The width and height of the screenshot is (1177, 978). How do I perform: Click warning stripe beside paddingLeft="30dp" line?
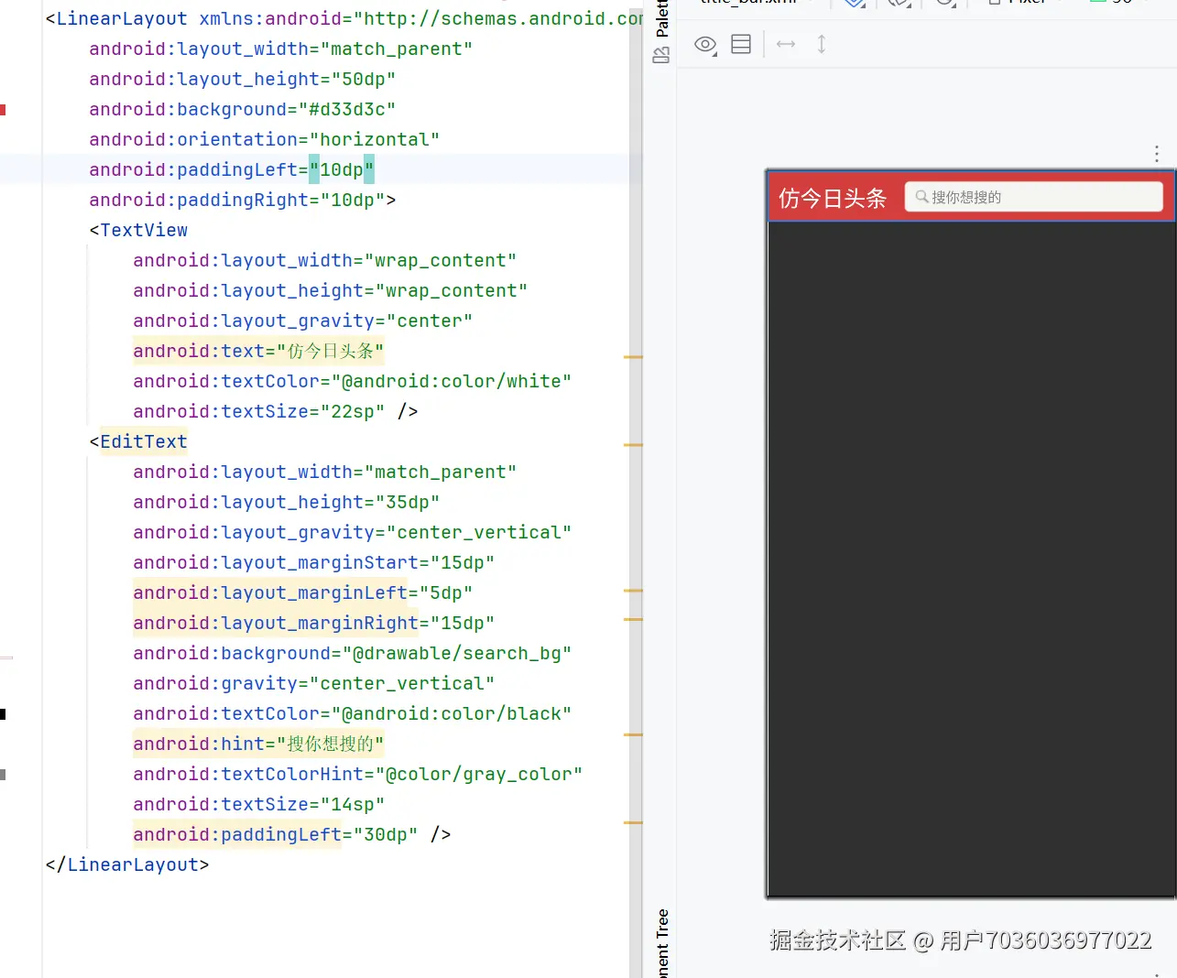pos(633,822)
